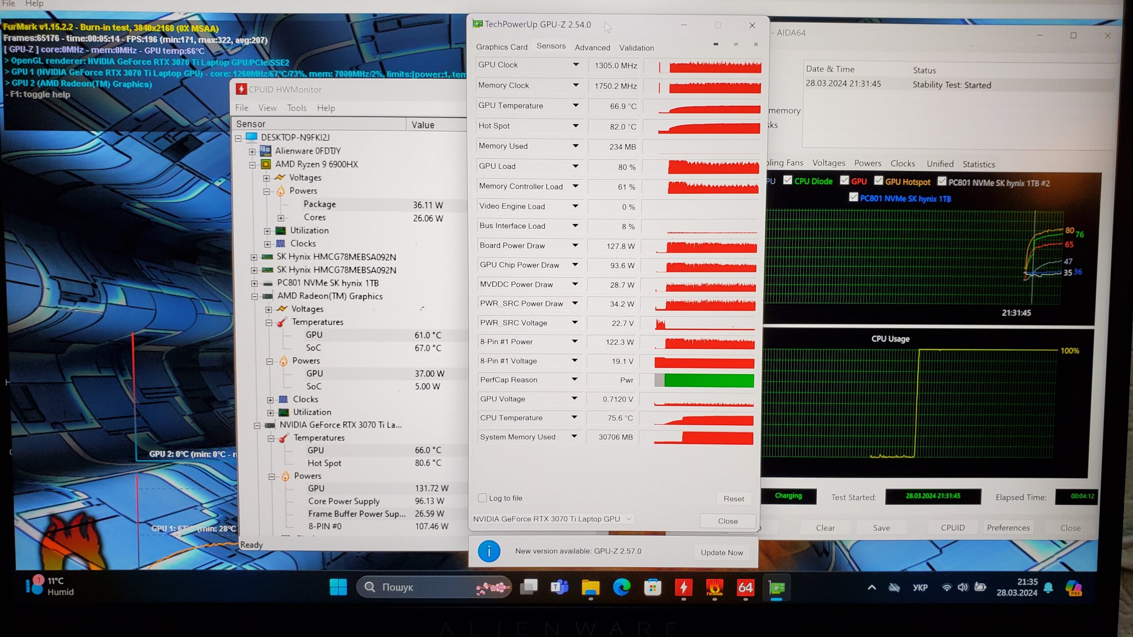
Task: Uncheck CPU Diode graph checkbox
Action: pyautogui.click(x=788, y=180)
